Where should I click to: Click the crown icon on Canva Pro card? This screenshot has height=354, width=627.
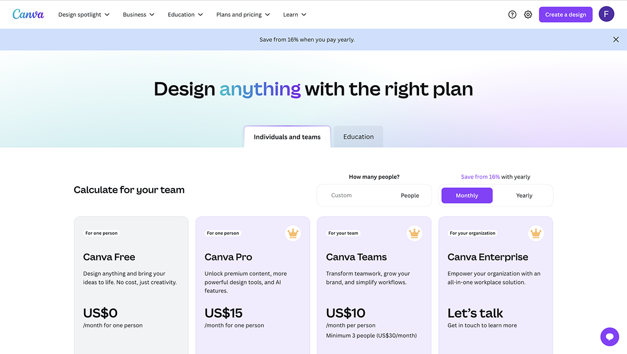click(293, 233)
